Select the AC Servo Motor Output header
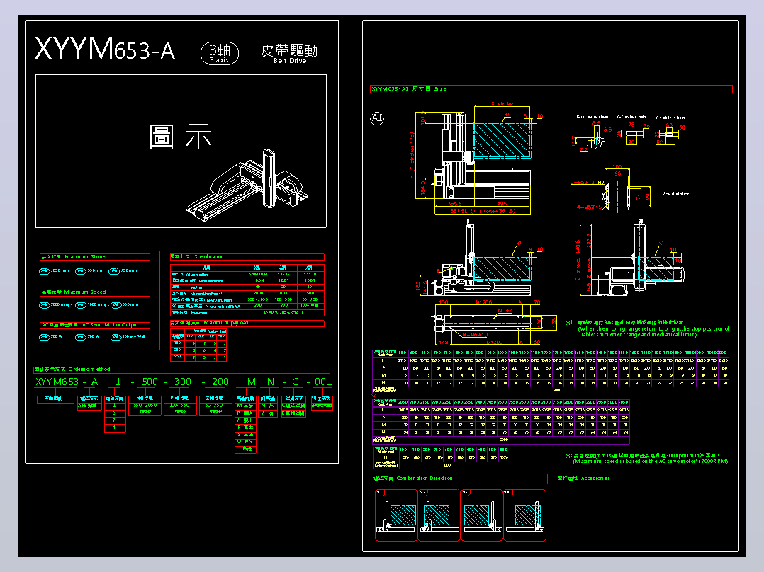Image resolution: width=764 pixels, height=572 pixels. click(x=94, y=325)
